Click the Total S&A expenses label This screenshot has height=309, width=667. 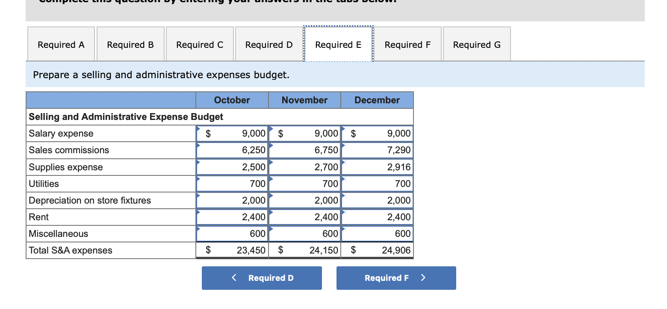[71, 251]
